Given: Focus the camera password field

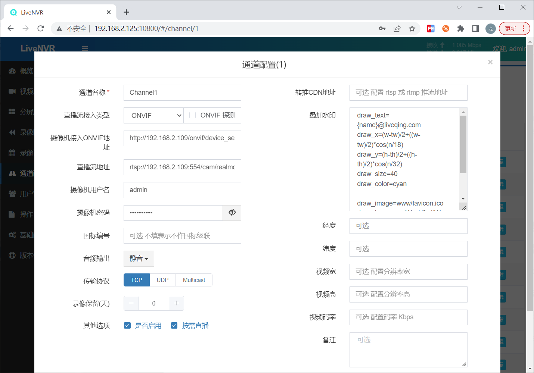Looking at the screenshot, I should point(173,213).
